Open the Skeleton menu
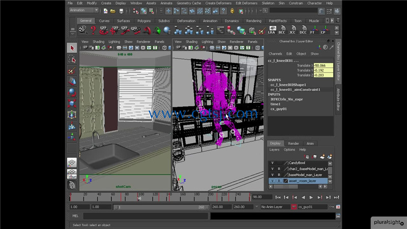 point(268,3)
